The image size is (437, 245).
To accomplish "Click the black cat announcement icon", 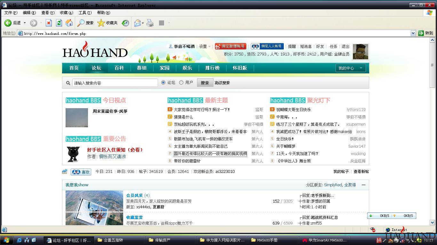I will (73, 154).
